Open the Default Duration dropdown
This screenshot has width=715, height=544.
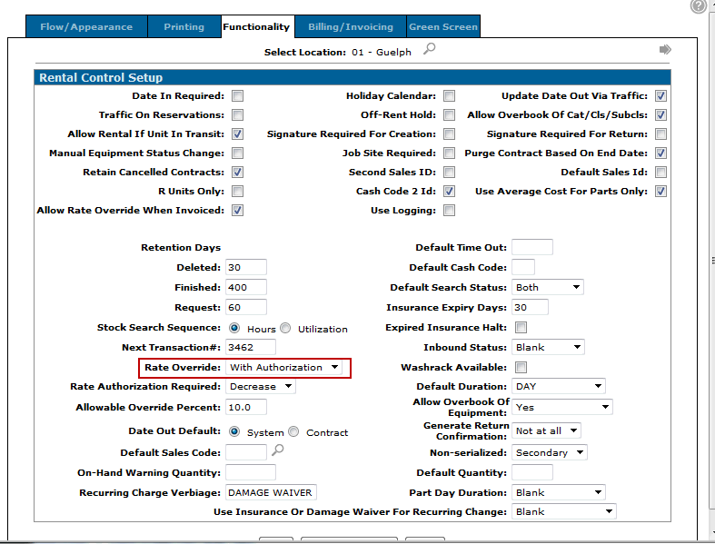558,387
